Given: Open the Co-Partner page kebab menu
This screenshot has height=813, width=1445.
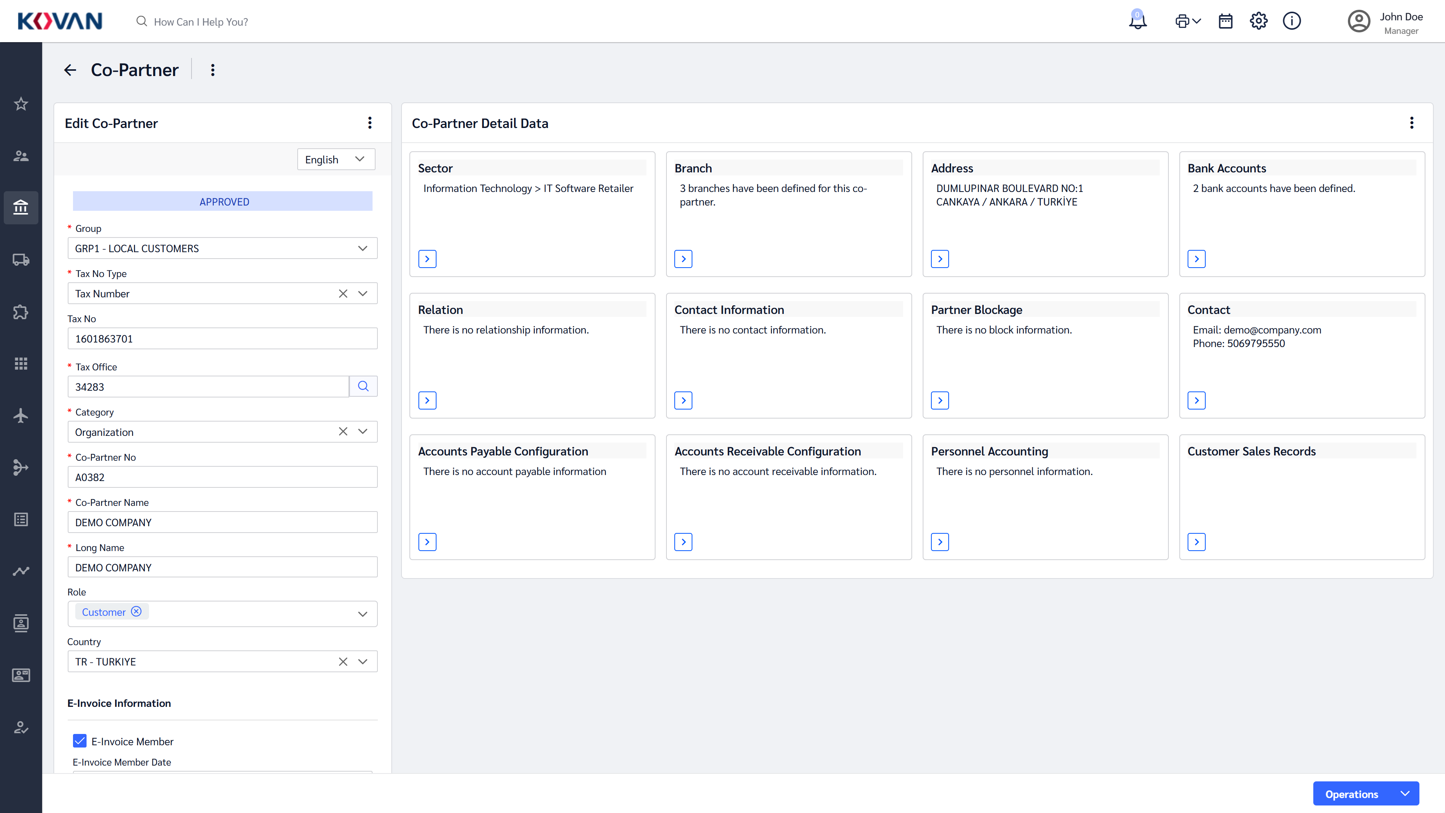Looking at the screenshot, I should click(x=213, y=70).
